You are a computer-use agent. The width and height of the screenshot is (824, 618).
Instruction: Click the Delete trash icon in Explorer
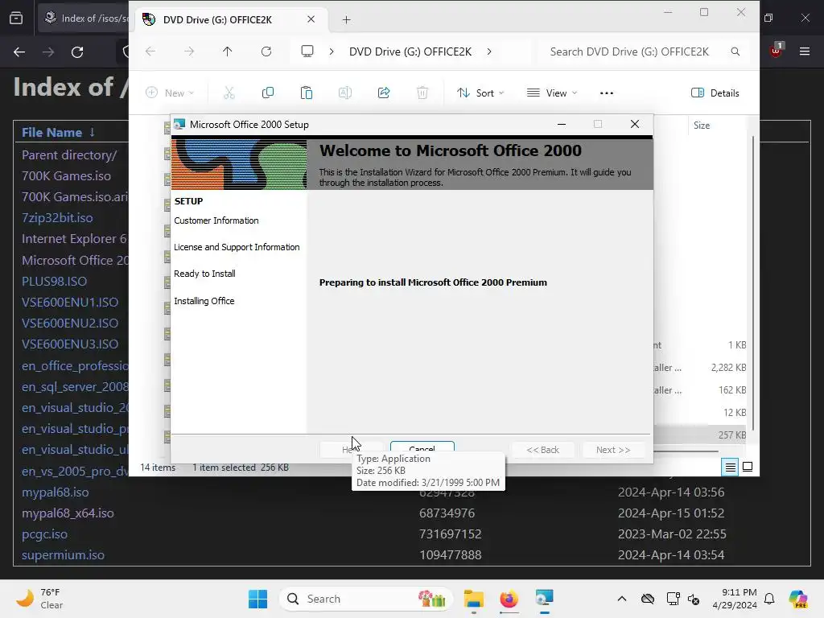(x=422, y=93)
